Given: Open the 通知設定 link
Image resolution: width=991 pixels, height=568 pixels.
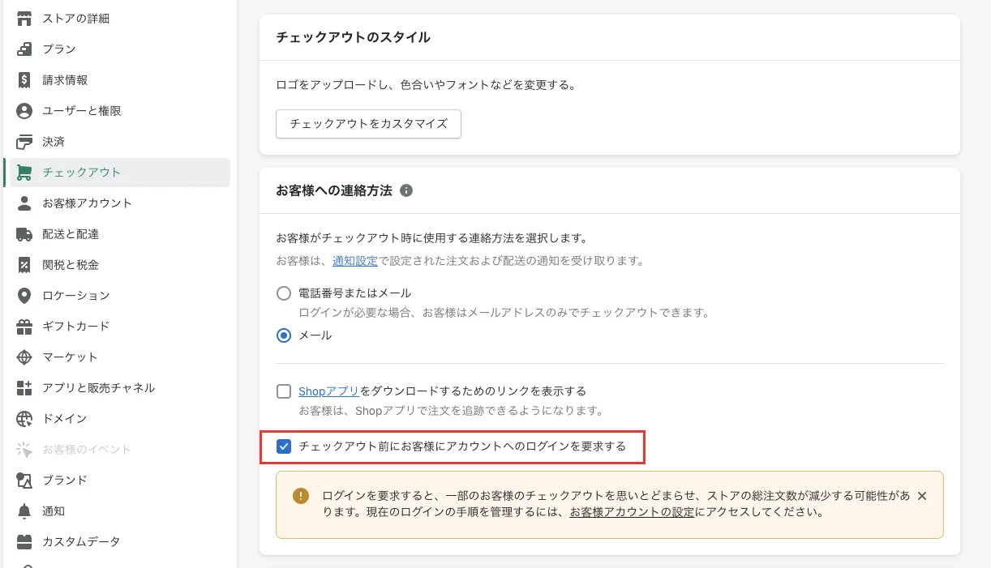Looking at the screenshot, I should coord(354,261).
